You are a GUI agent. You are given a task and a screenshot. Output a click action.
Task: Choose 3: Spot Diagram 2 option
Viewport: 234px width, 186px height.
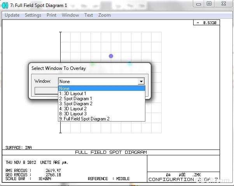(x=101, y=104)
